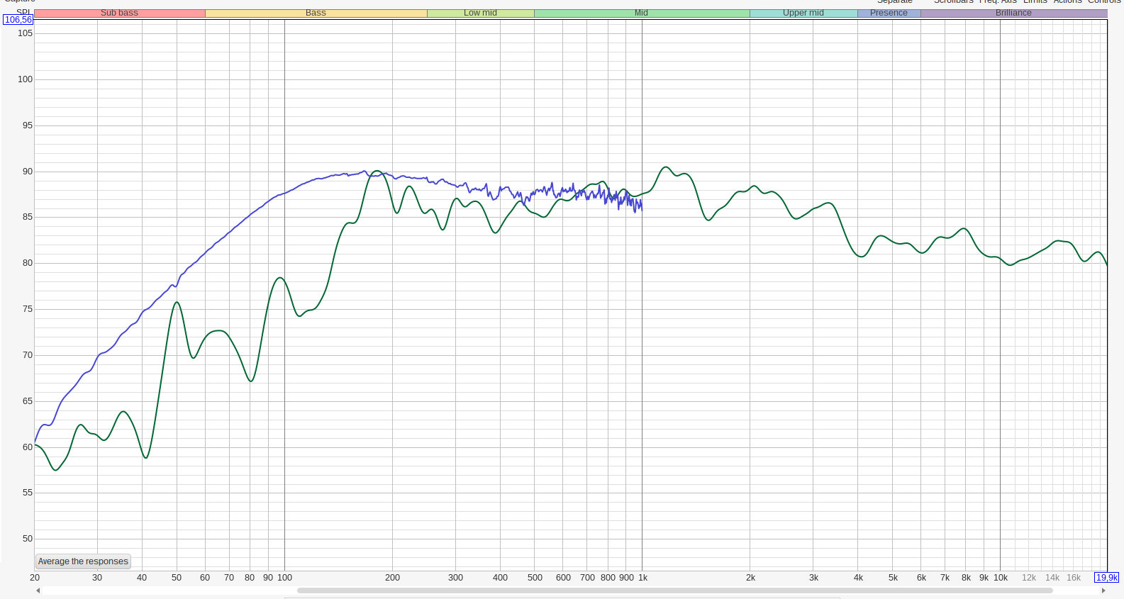Select the Low mid frequency band label
The height and width of the screenshot is (599, 1124).
point(480,13)
